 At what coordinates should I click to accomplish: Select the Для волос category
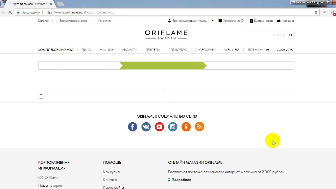click(x=178, y=50)
